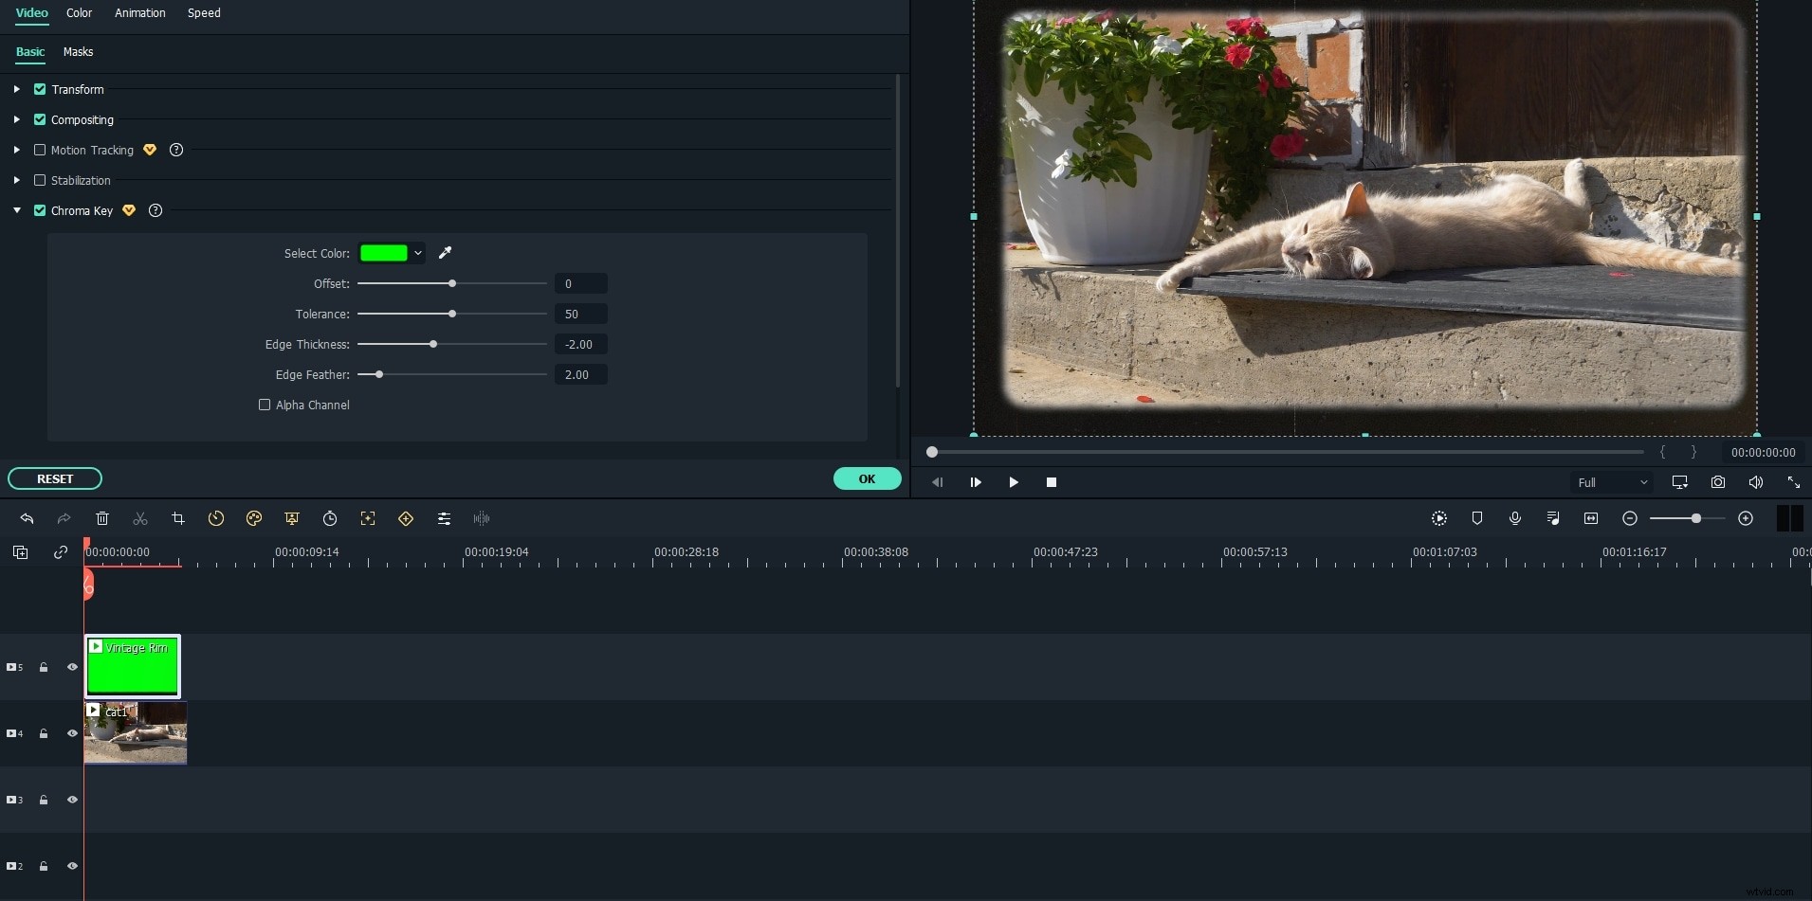Collapse the Chroma Key section
Image resolution: width=1812 pixels, height=901 pixels.
tap(16, 210)
